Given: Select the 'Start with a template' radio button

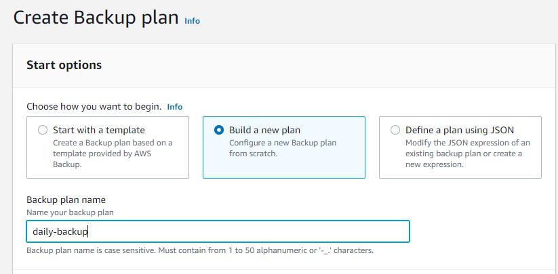Looking at the screenshot, I should pyautogui.click(x=43, y=130).
